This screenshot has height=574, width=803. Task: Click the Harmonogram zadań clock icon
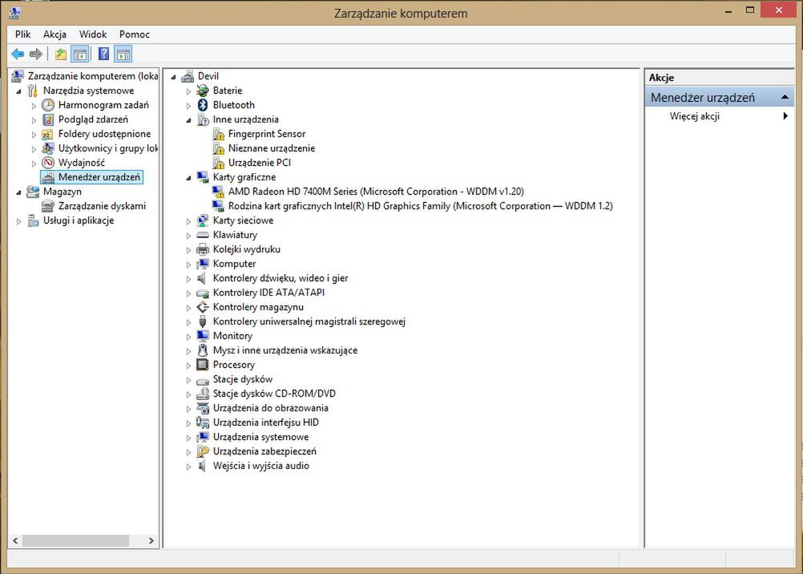coord(47,105)
